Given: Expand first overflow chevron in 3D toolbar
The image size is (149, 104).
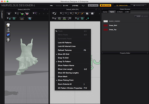Looking at the screenshot, I should pos(39,14).
